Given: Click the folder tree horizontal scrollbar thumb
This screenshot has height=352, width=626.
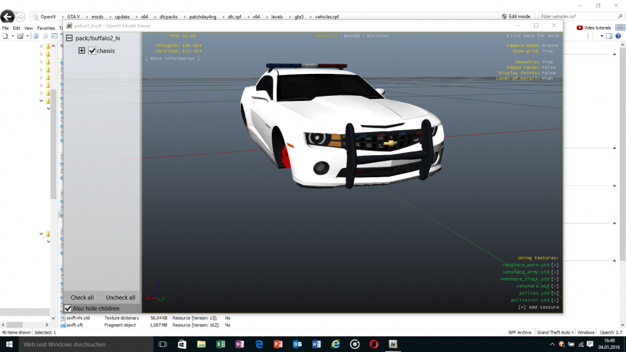Looking at the screenshot, I should (15, 325).
